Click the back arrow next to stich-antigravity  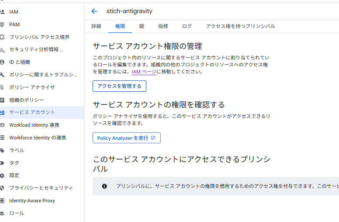coord(94,11)
